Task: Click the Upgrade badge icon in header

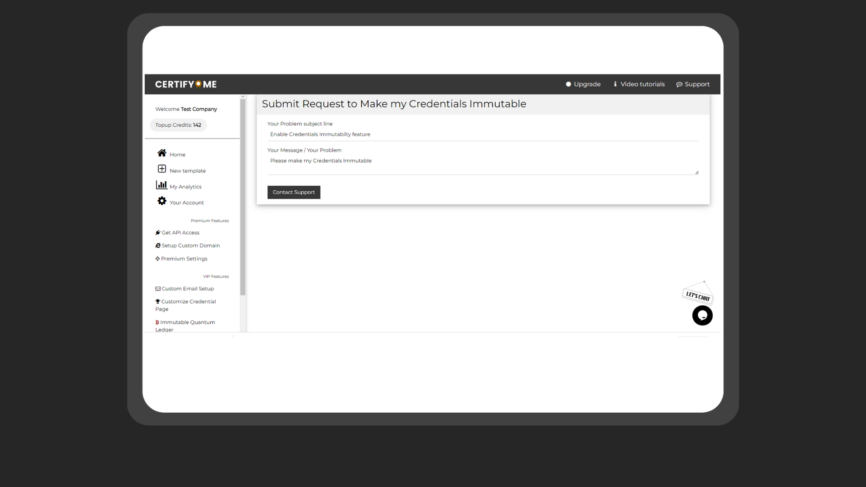Action: pyautogui.click(x=568, y=84)
